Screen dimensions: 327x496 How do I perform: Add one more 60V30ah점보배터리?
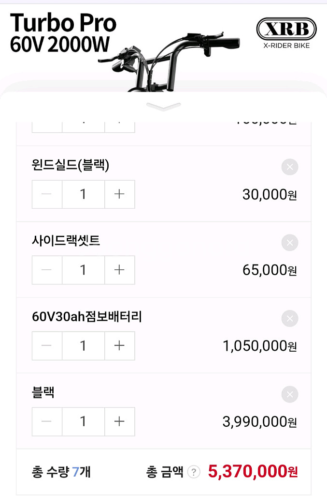(x=119, y=346)
